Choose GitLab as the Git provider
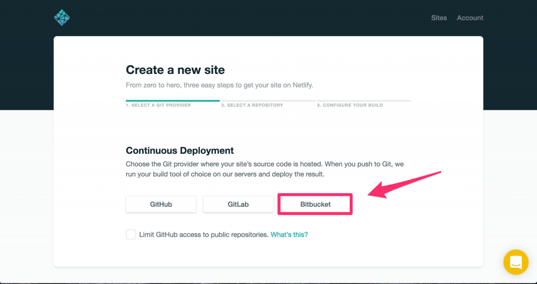This screenshot has width=537, height=284. click(x=238, y=204)
